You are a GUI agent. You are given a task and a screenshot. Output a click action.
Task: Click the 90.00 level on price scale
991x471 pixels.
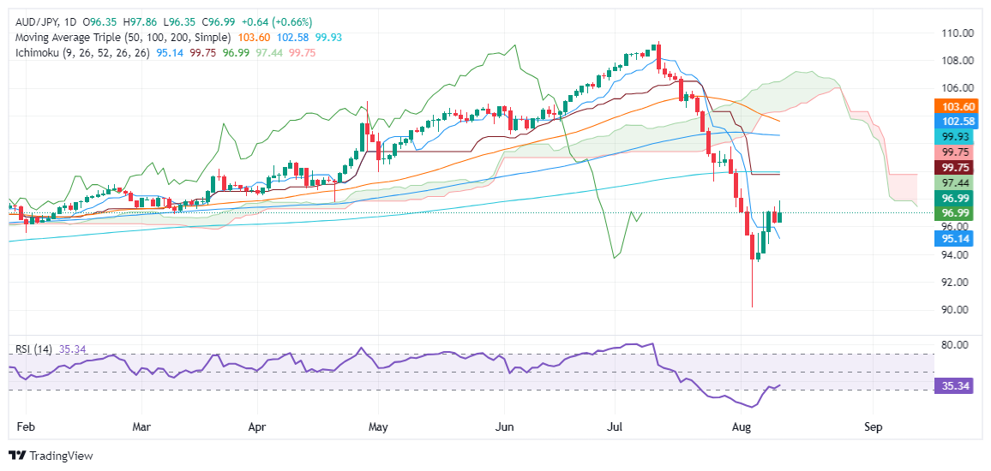coord(955,310)
